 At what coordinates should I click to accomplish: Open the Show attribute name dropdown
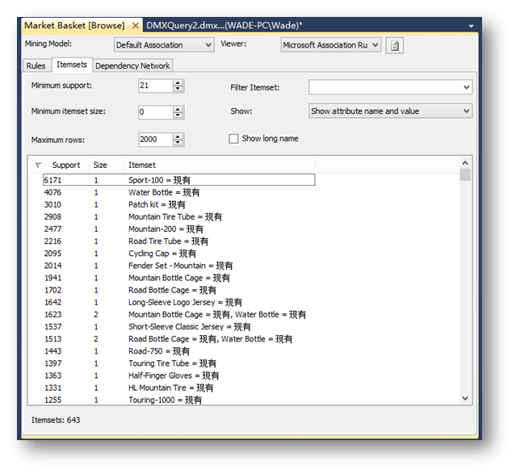click(390, 111)
